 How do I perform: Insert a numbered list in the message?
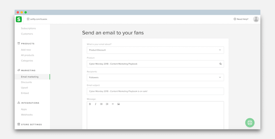107,104
